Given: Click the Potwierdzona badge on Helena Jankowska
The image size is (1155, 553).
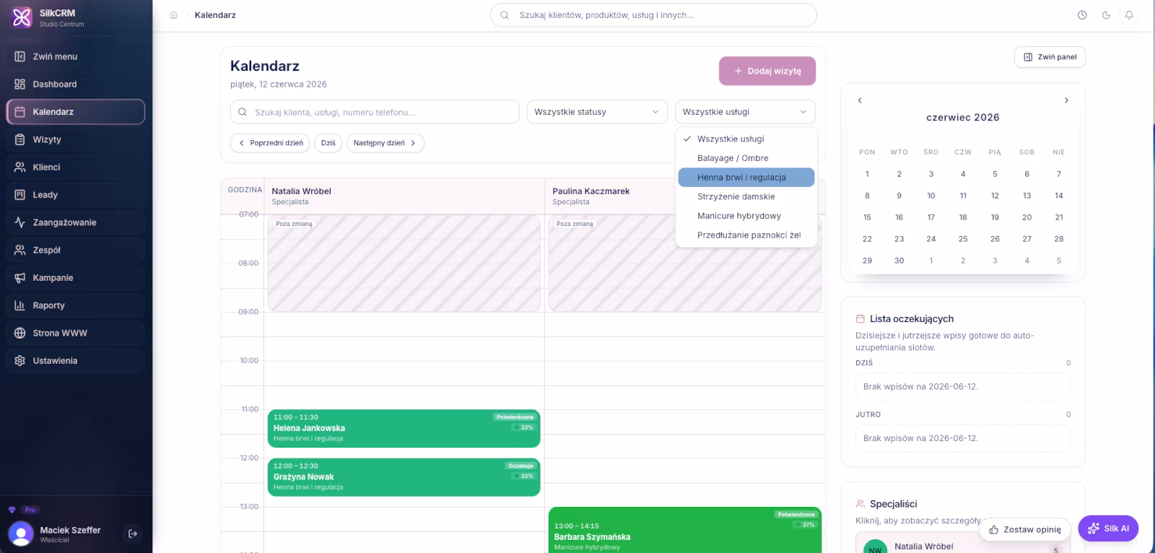Looking at the screenshot, I should 515,417.
